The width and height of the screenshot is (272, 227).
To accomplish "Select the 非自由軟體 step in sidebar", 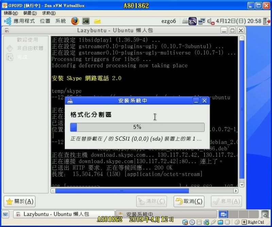I will [x=30, y=48].
